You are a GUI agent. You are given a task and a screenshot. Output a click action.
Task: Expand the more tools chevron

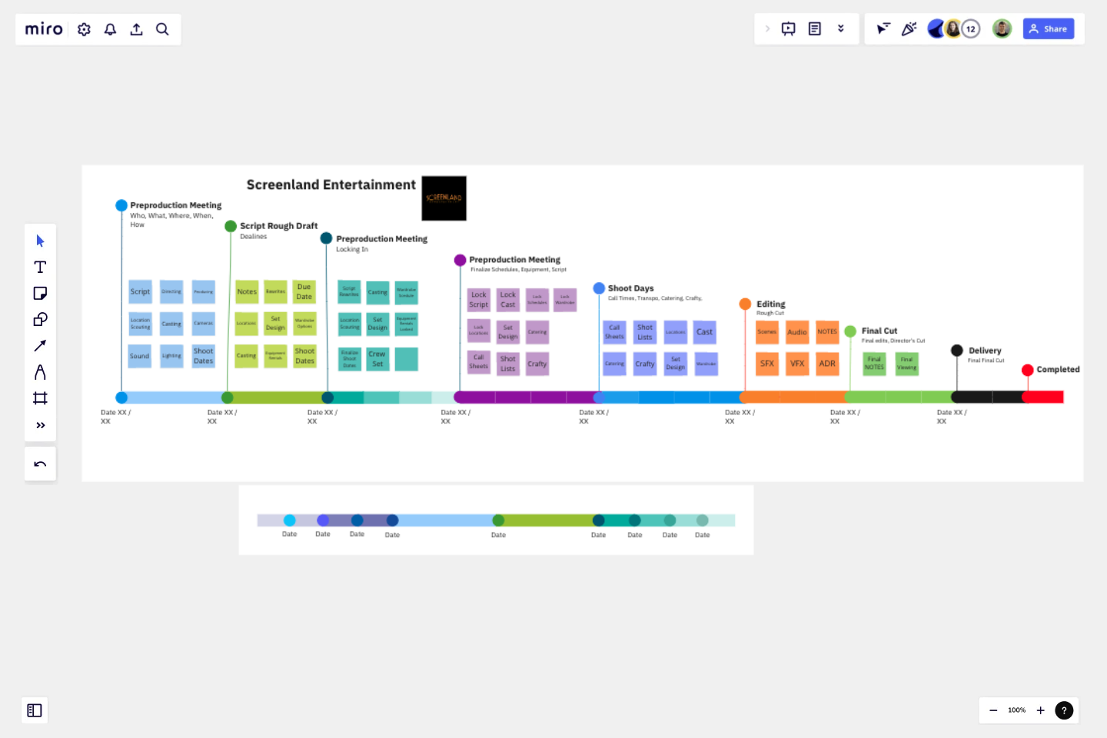click(40, 424)
